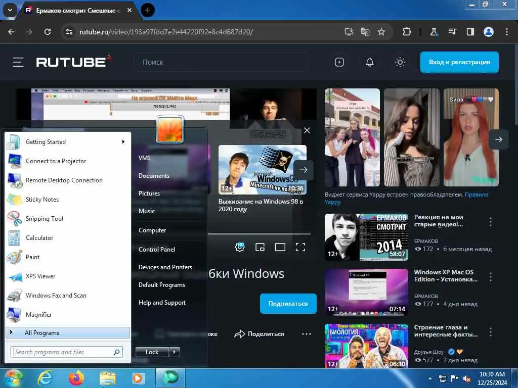Viewport: 518px width, 388px height.
Task: Open the tab search dropdown
Action: coord(10,10)
